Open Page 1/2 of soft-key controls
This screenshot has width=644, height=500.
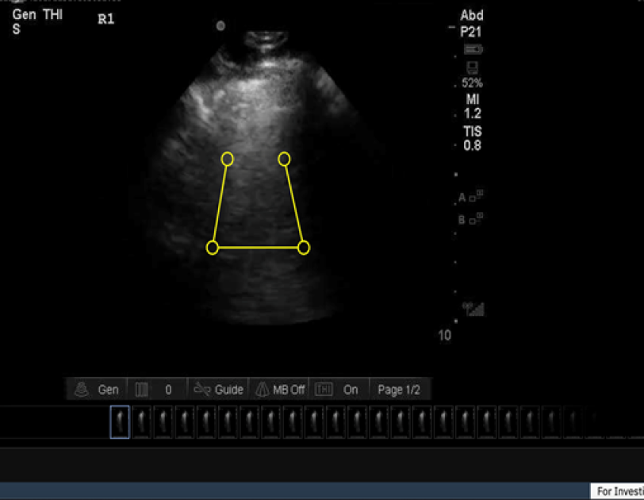(x=399, y=390)
